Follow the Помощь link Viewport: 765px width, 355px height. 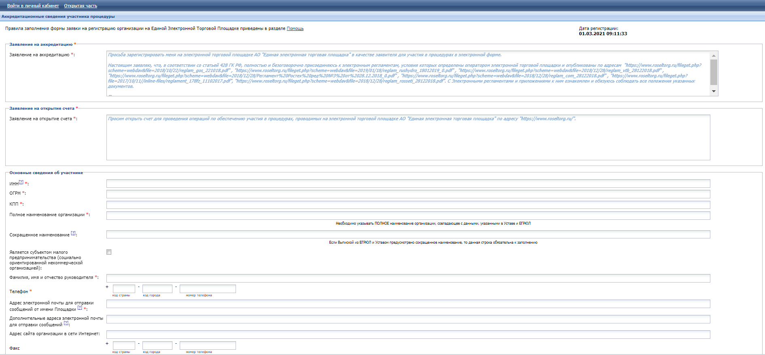pyautogui.click(x=295, y=29)
